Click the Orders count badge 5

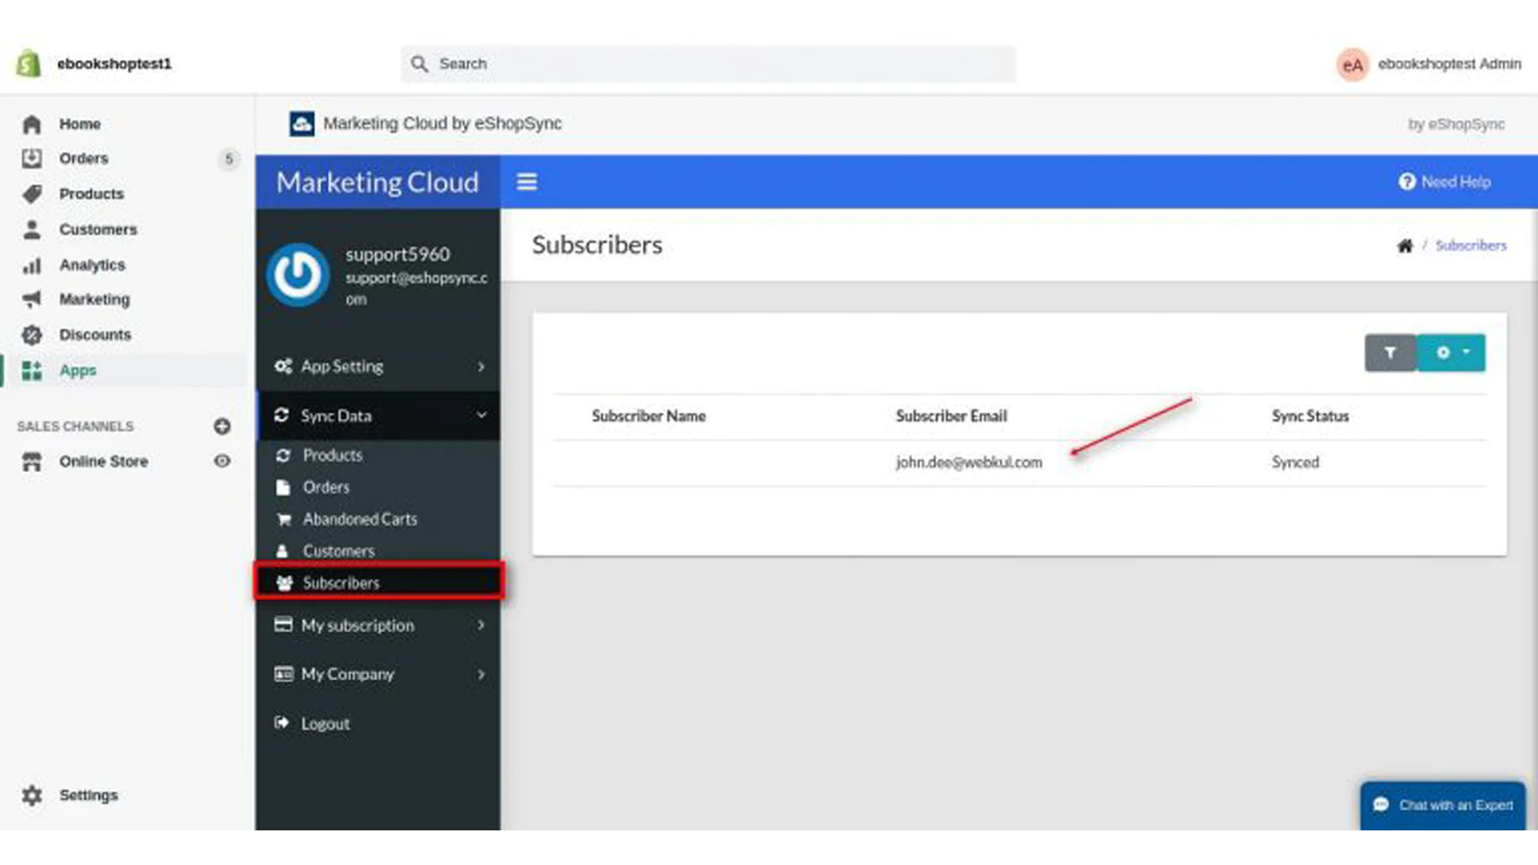pyautogui.click(x=229, y=159)
